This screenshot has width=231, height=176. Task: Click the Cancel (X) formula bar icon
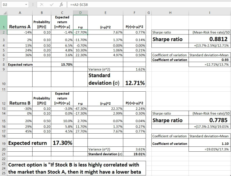[x=42, y=5]
